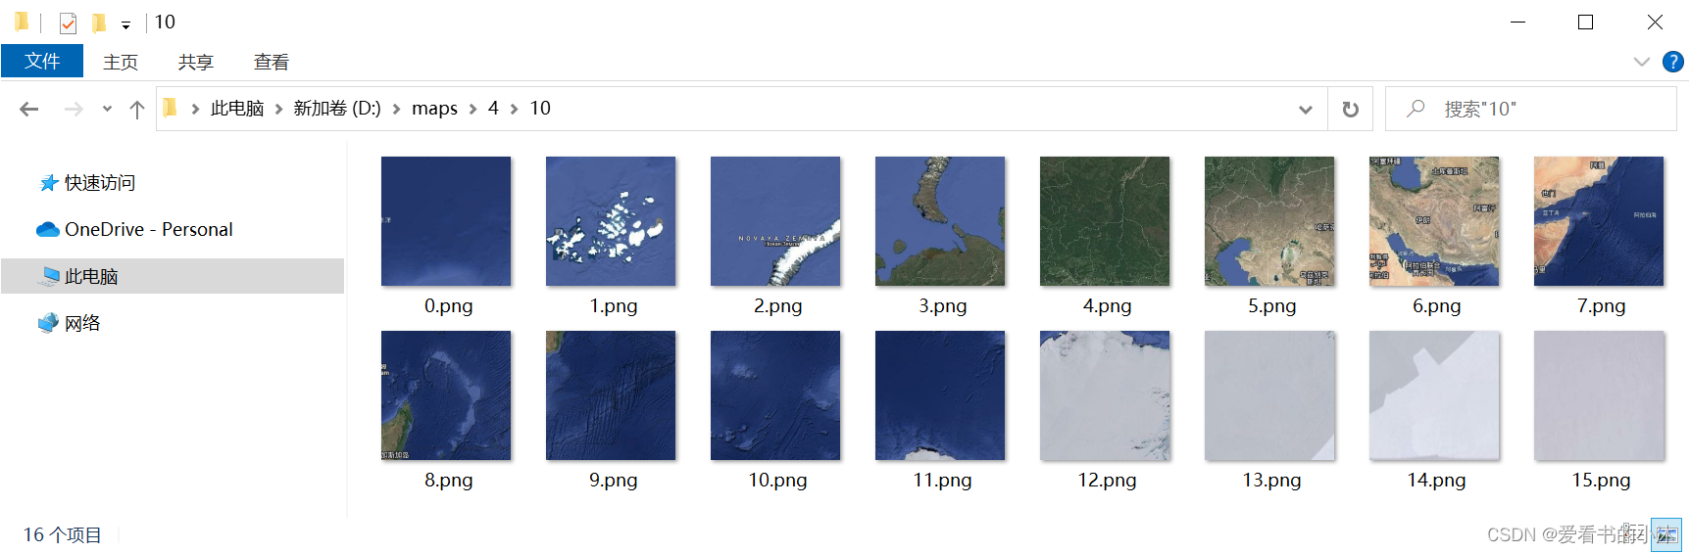1690x553 pixels.
Task: Click the 此电脑 breadcrumb in address bar
Action: tap(237, 109)
